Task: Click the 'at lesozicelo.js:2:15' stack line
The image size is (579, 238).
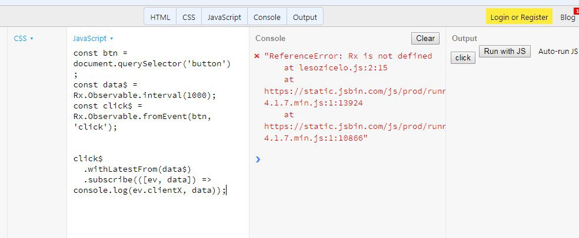Action: point(335,67)
